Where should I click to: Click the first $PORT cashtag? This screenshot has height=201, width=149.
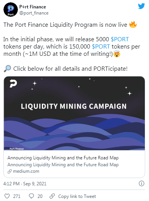(120, 39)
